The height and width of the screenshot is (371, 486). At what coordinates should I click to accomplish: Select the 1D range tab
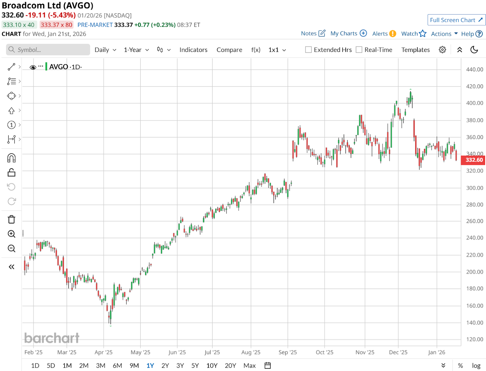point(35,366)
